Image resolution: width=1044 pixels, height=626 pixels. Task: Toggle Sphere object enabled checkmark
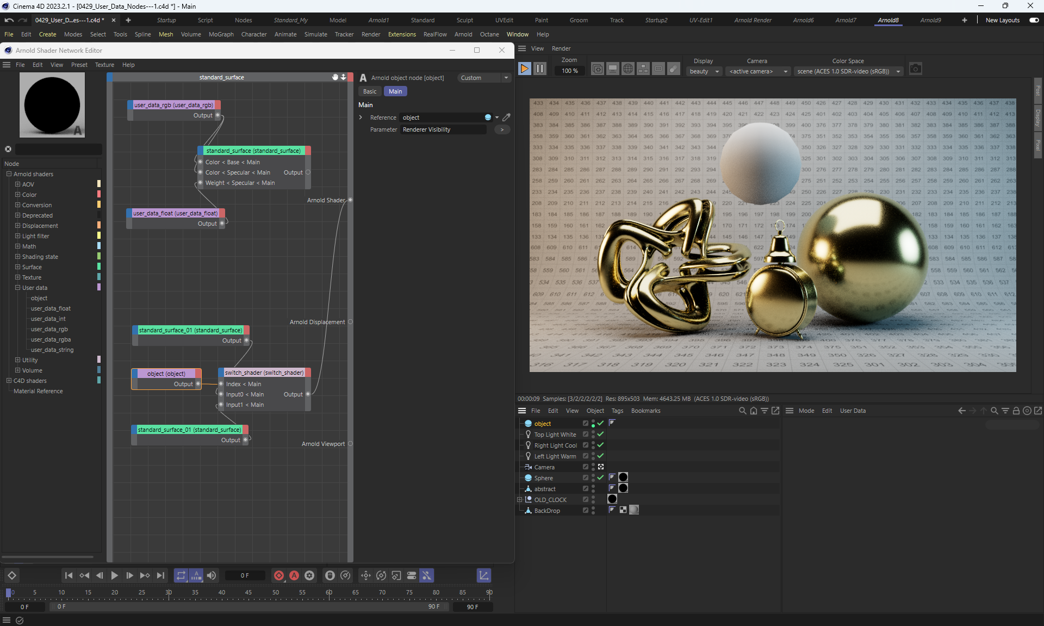point(601,478)
